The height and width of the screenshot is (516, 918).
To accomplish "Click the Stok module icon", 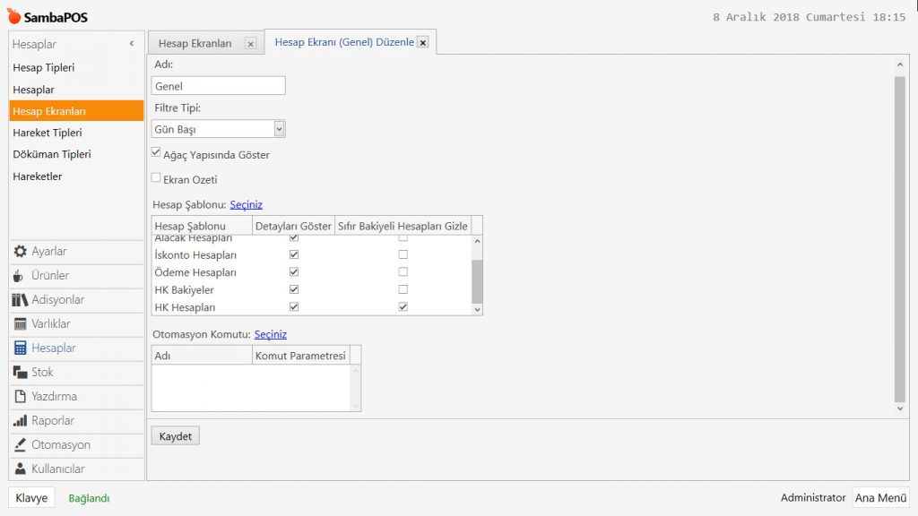I will (20, 373).
